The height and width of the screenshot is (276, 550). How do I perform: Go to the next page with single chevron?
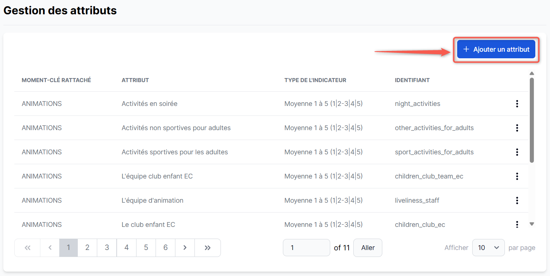[185, 248]
